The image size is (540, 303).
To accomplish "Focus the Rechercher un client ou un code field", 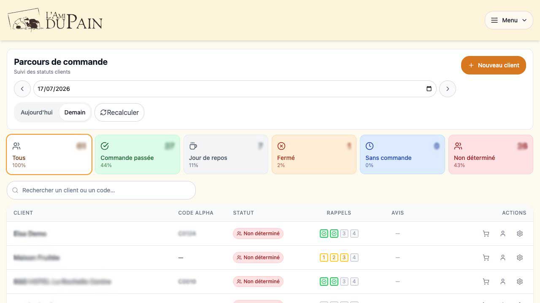I will [x=101, y=190].
